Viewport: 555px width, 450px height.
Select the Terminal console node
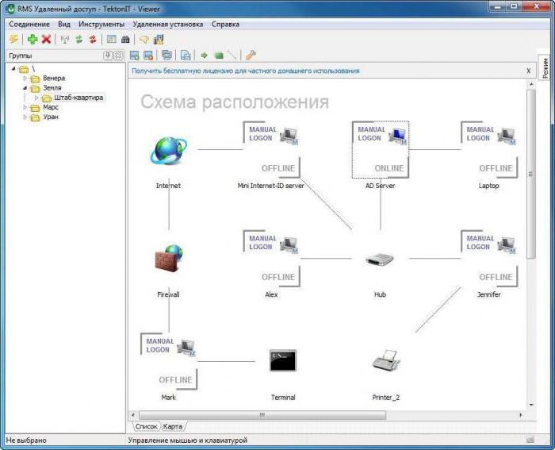[x=283, y=360]
